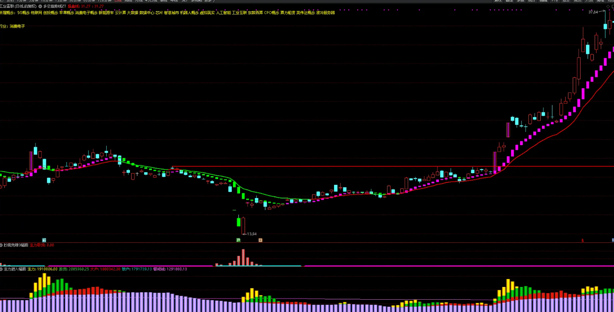Open the 消费电子 industry link
This screenshot has height=312, width=614.
point(18,26)
